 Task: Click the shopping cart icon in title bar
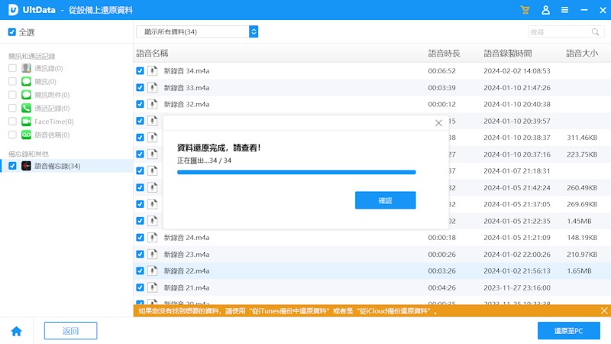[x=525, y=10]
